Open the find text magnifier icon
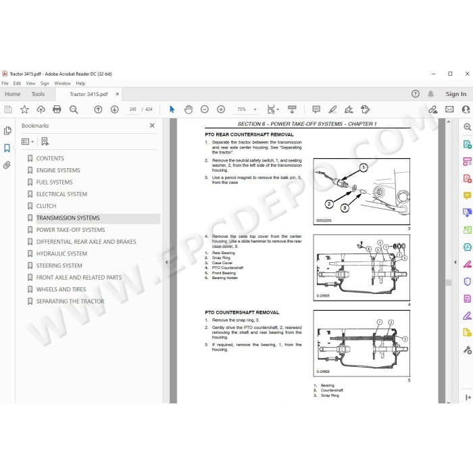 coord(74,109)
